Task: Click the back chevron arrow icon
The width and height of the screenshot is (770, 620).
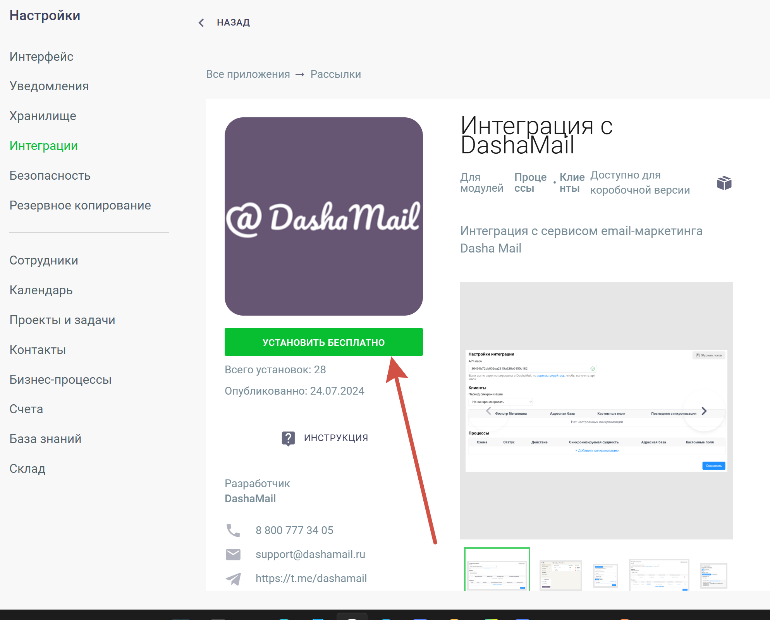Action: [201, 23]
